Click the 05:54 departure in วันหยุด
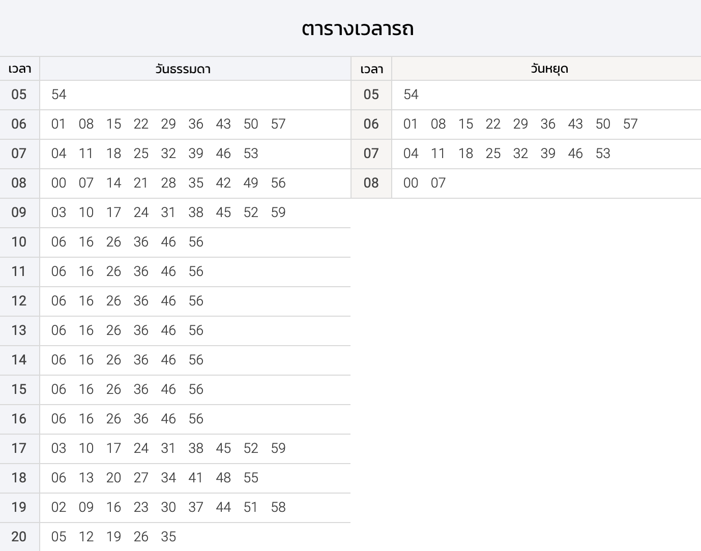This screenshot has width=701, height=551. click(x=411, y=95)
